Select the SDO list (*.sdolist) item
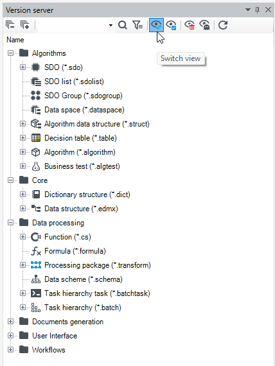The width and height of the screenshot is (275, 366). (74, 82)
